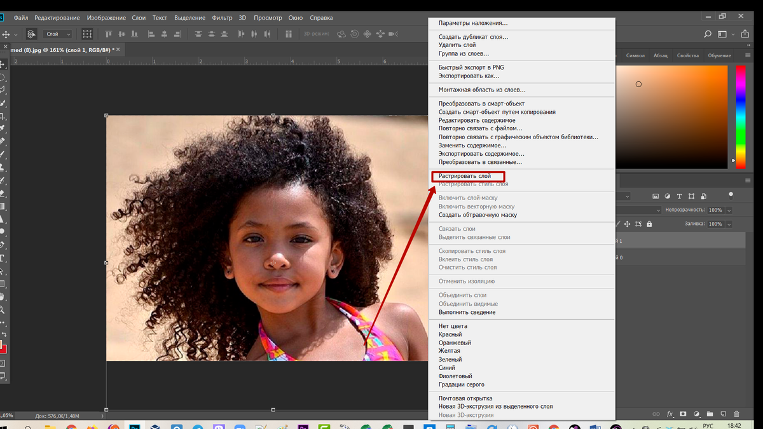Link layers icon in Layers panel
The width and height of the screenshot is (763, 429).
pyautogui.click(x=656, y=414)
